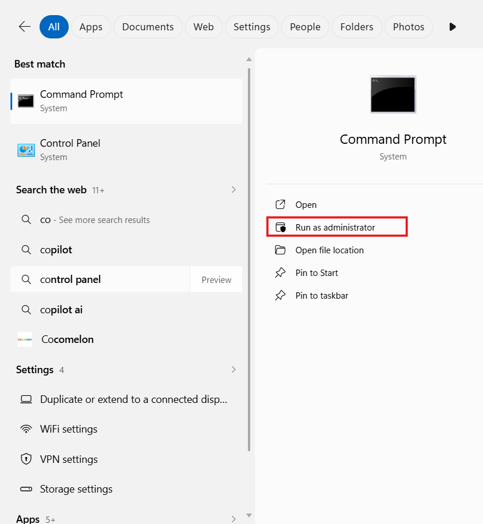Screen dimensions: 483x524
Task: Click the folder icon for file location
Action: pyautogui.click(x=280, y=250)
